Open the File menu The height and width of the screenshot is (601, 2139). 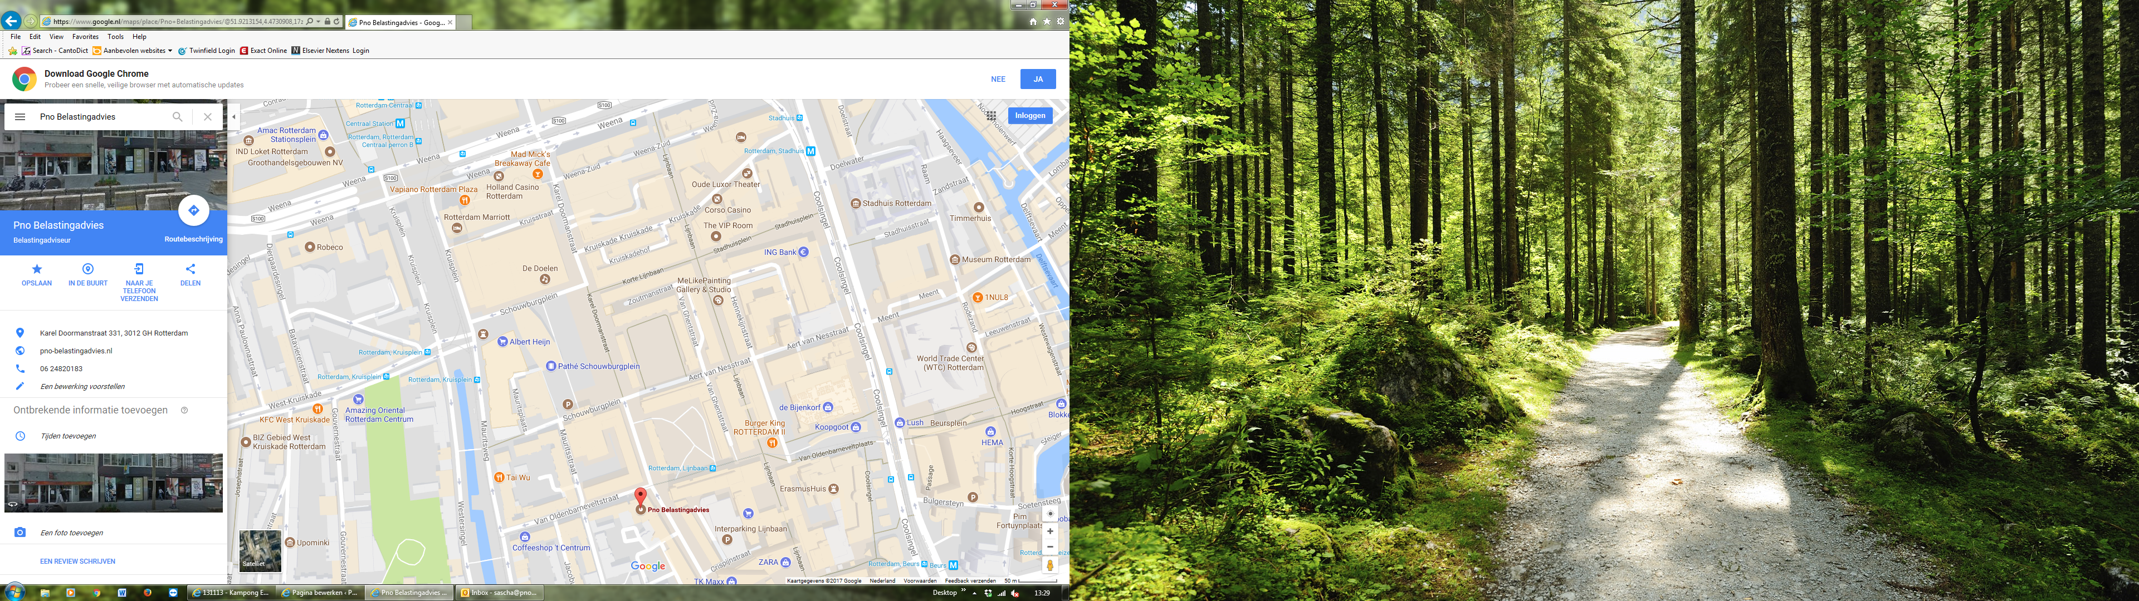[16, 37]
